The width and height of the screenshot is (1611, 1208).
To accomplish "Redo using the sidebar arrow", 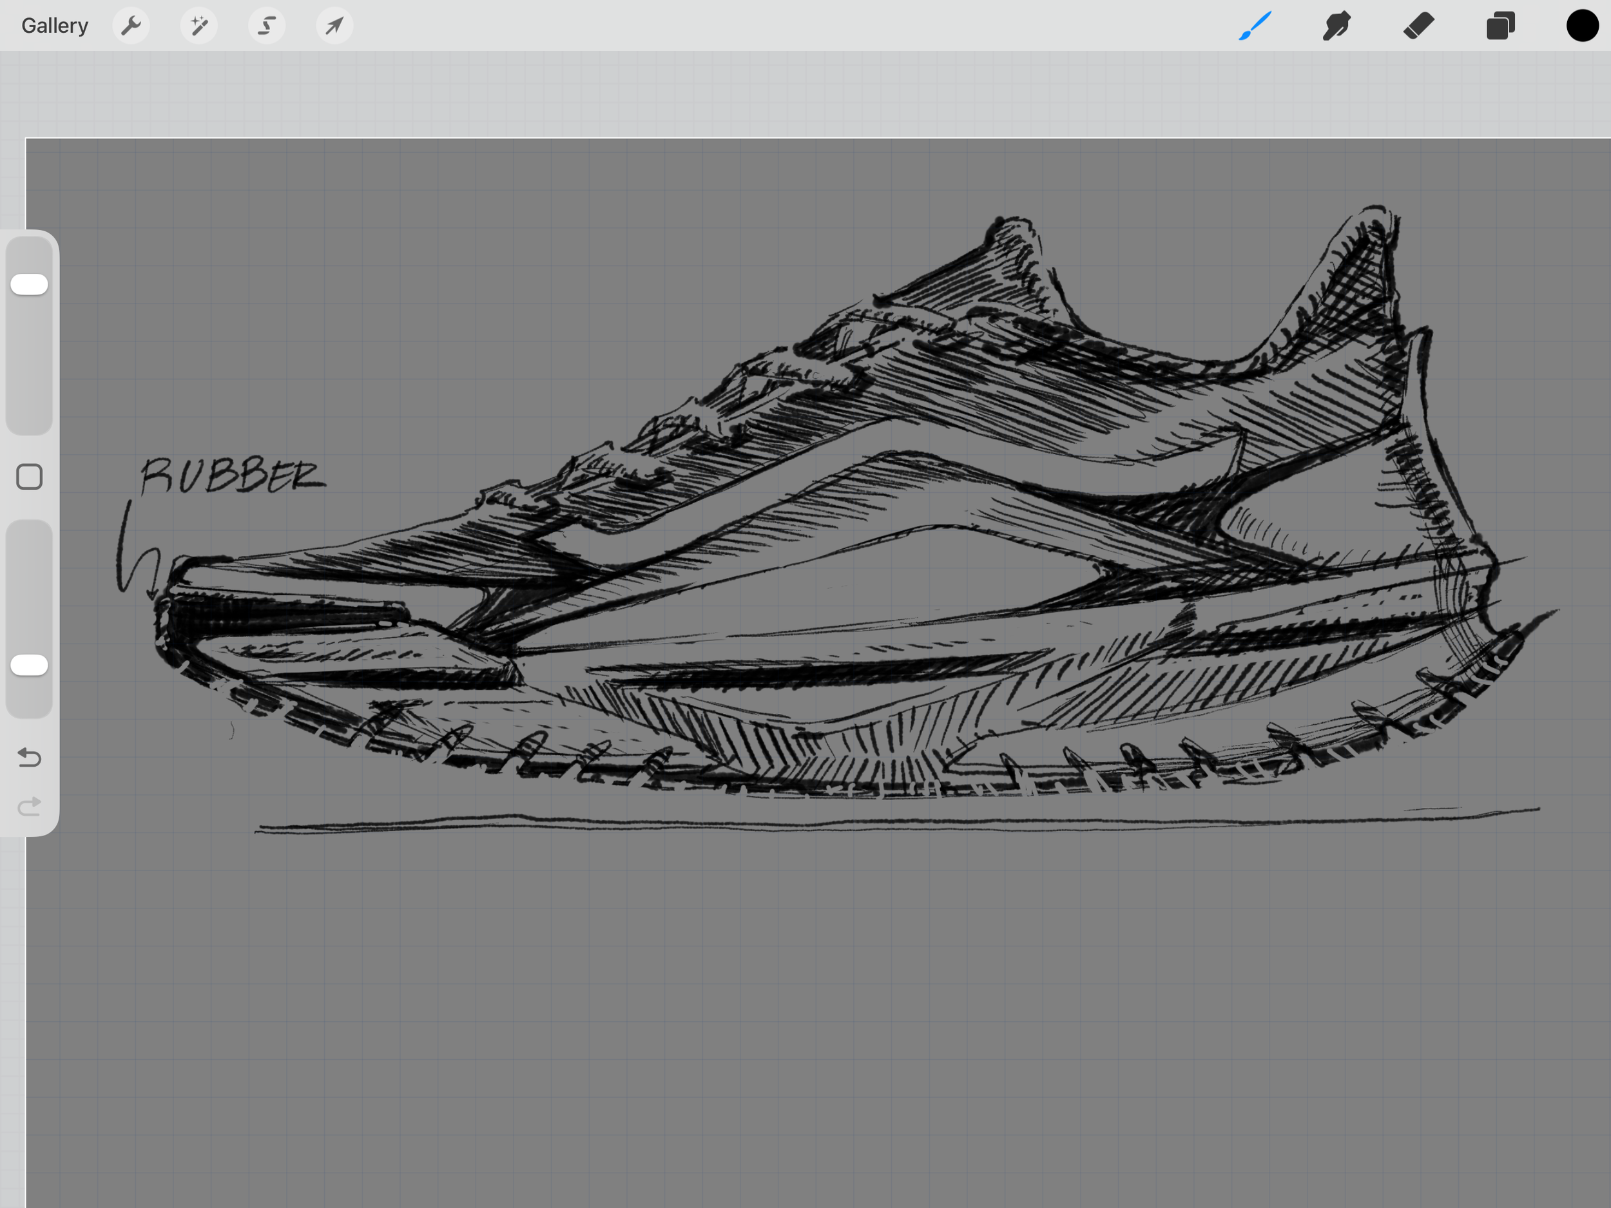I will [29, 806].
